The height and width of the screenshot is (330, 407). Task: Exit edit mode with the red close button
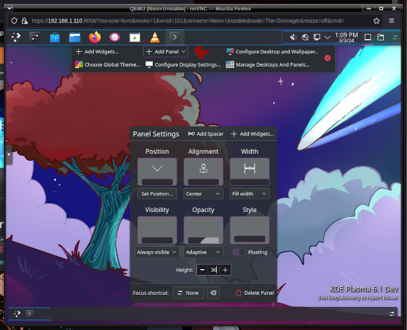[x=327, y=58]
